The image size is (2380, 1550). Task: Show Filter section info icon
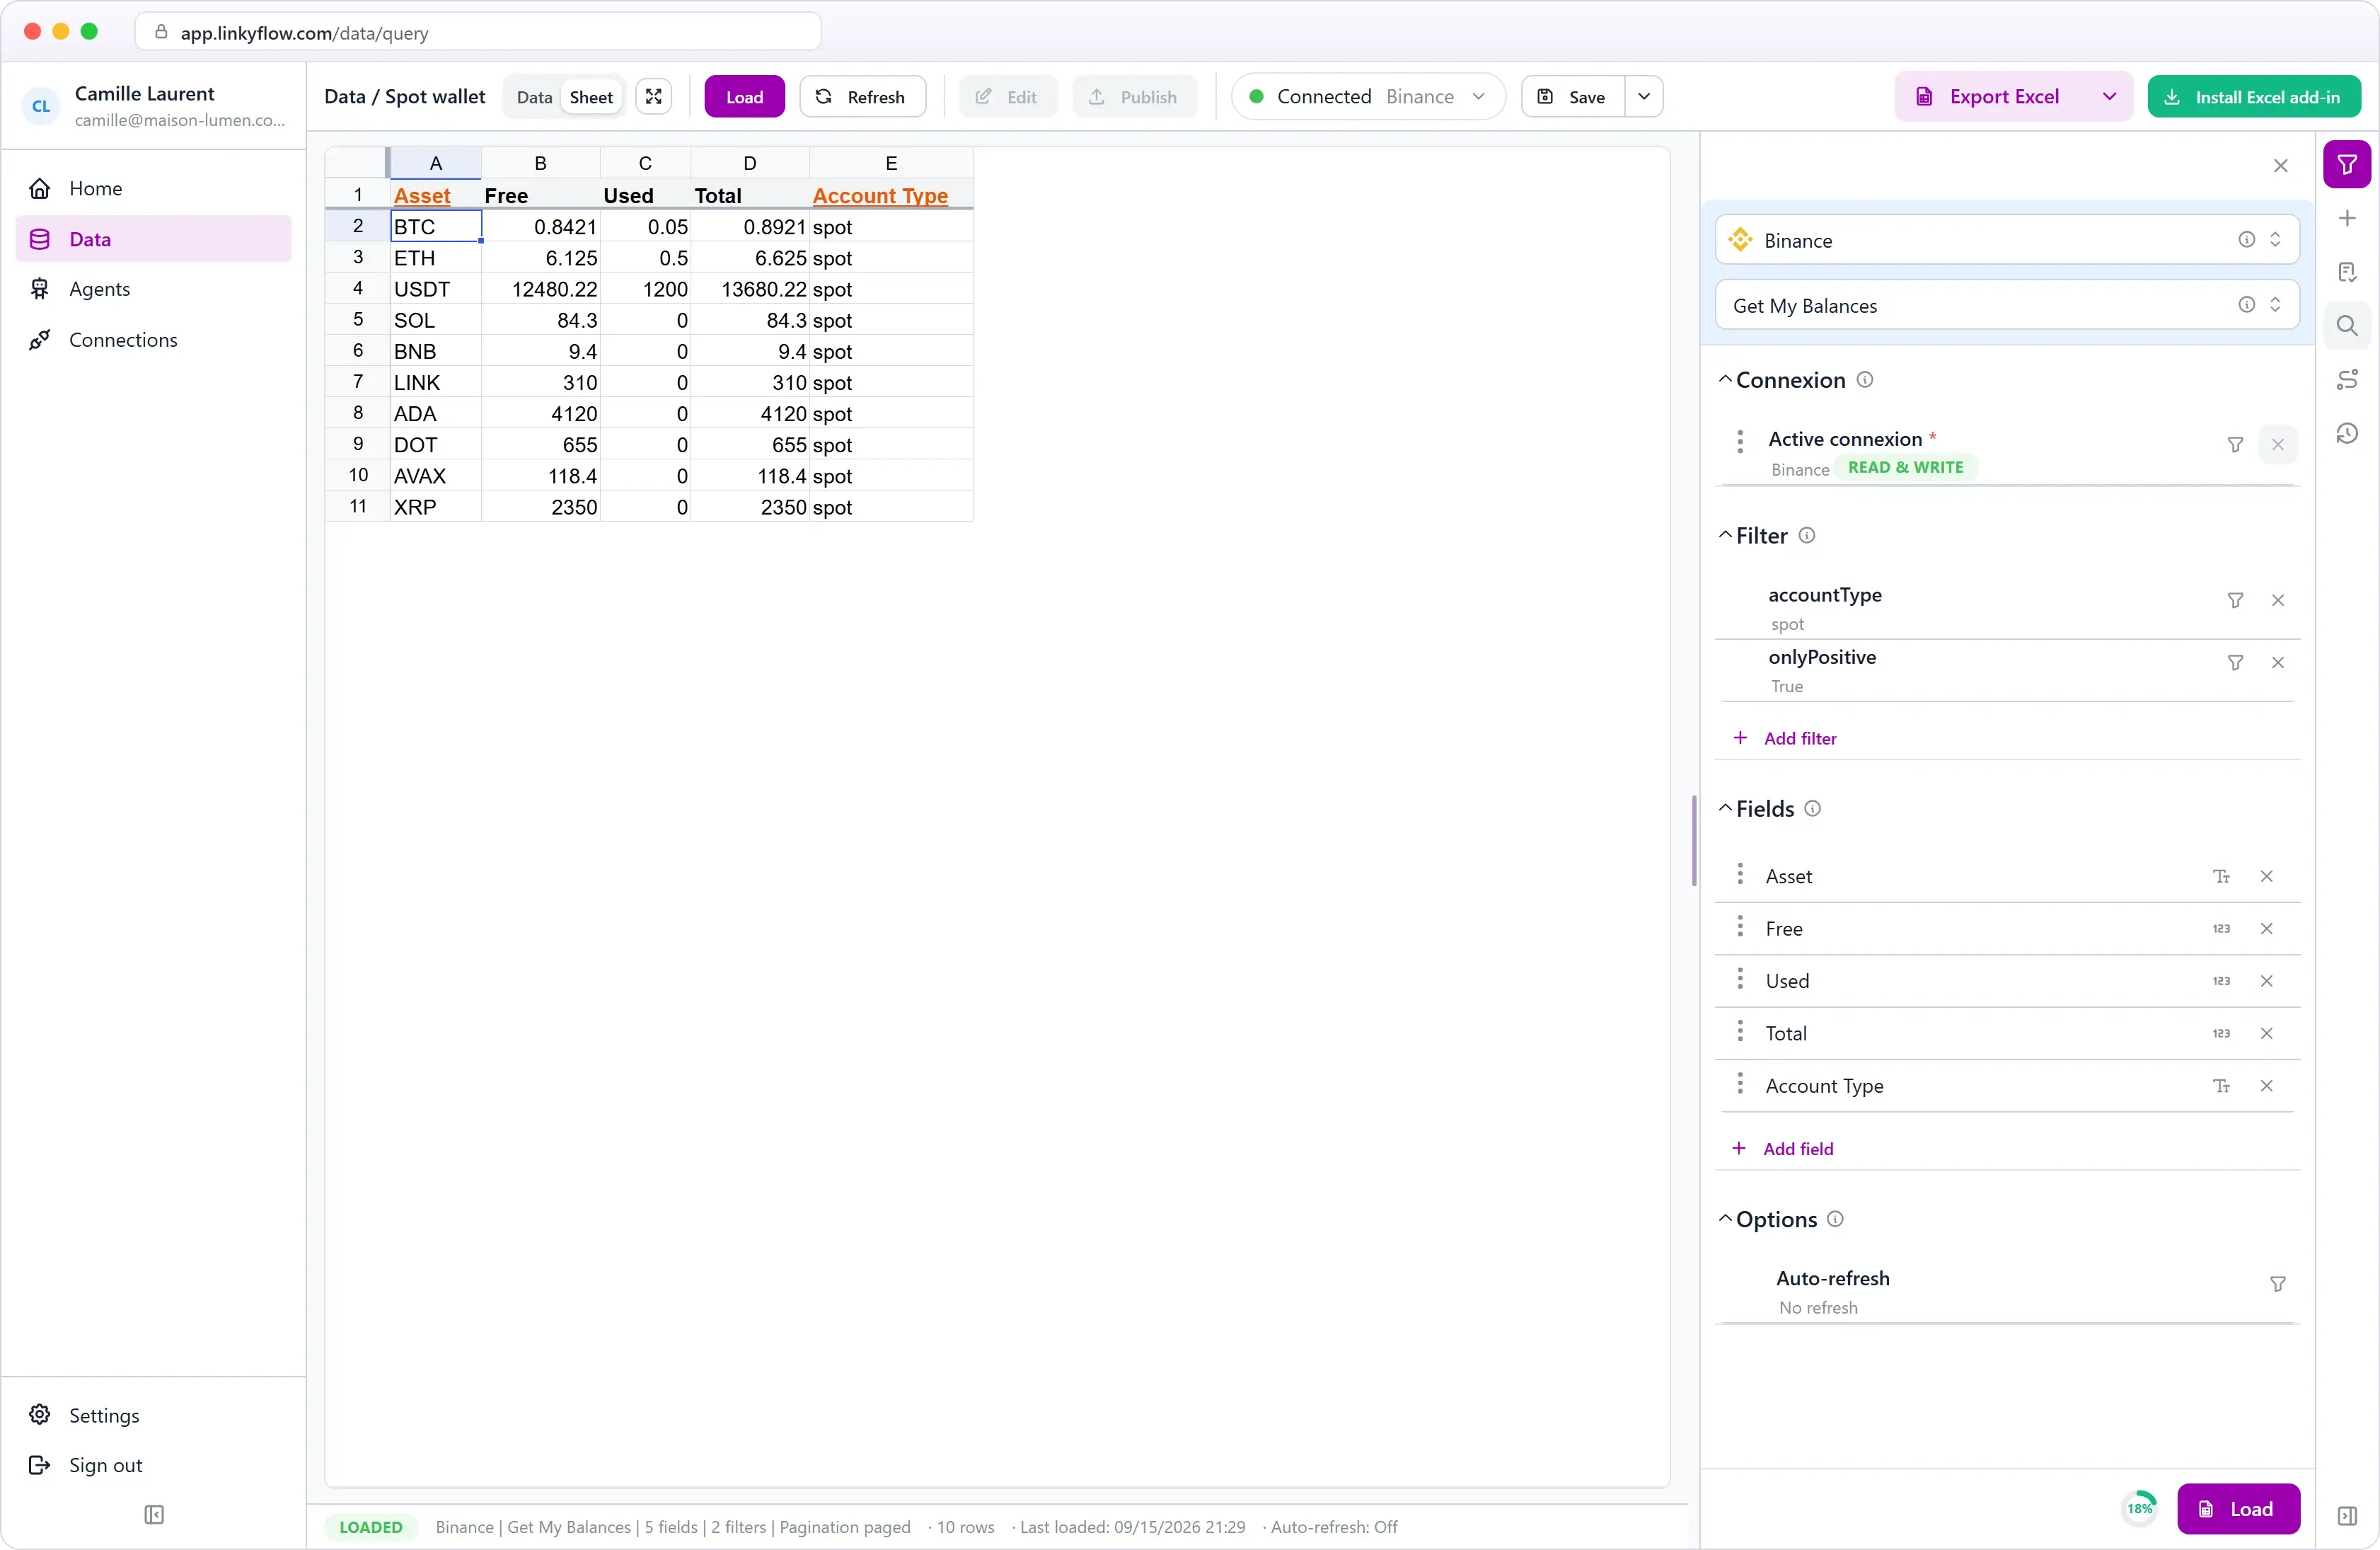pyautogui.click(x=1806, y=536)
